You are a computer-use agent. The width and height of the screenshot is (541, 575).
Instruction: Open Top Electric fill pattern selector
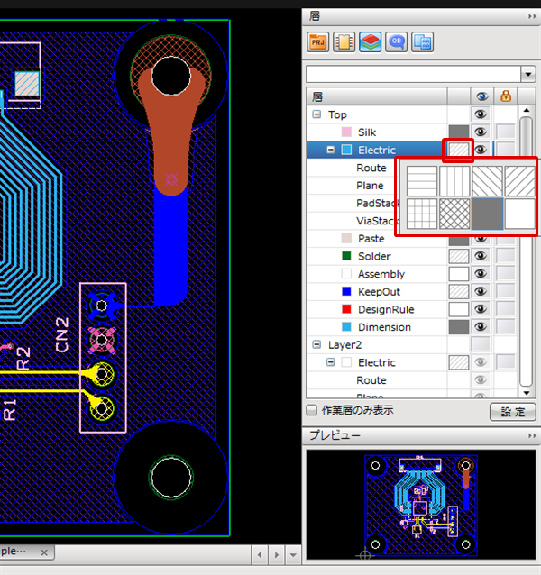459,150
